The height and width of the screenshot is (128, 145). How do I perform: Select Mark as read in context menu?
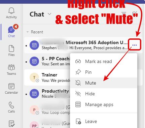click(x=104, y=61)
